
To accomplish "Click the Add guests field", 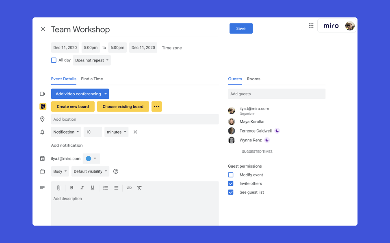I will coord(277,94).
